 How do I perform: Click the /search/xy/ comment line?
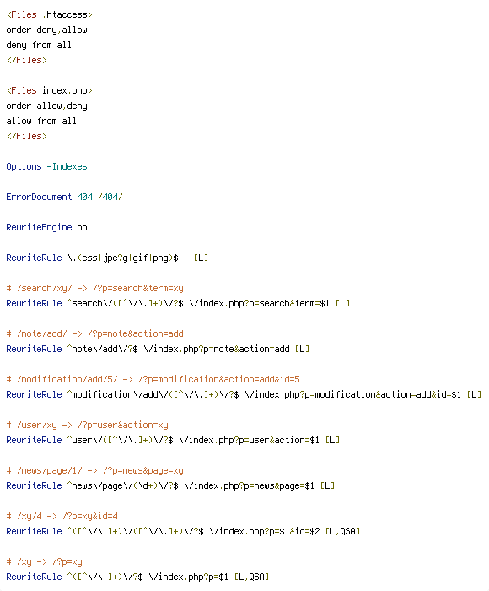(95, 289)
